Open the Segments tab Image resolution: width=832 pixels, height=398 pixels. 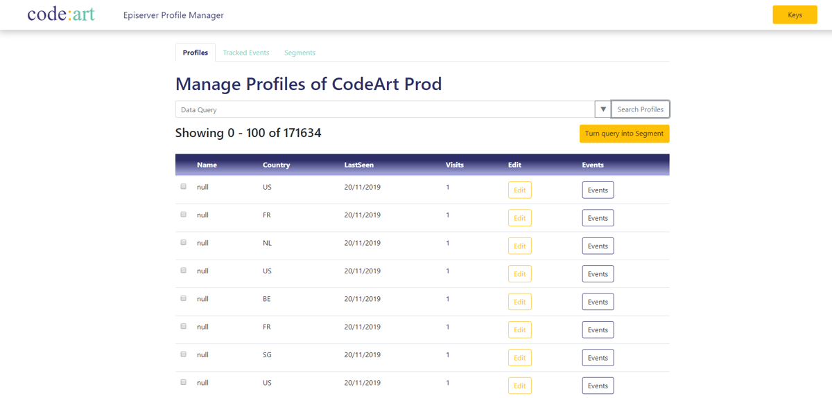[x=300, y=53]
